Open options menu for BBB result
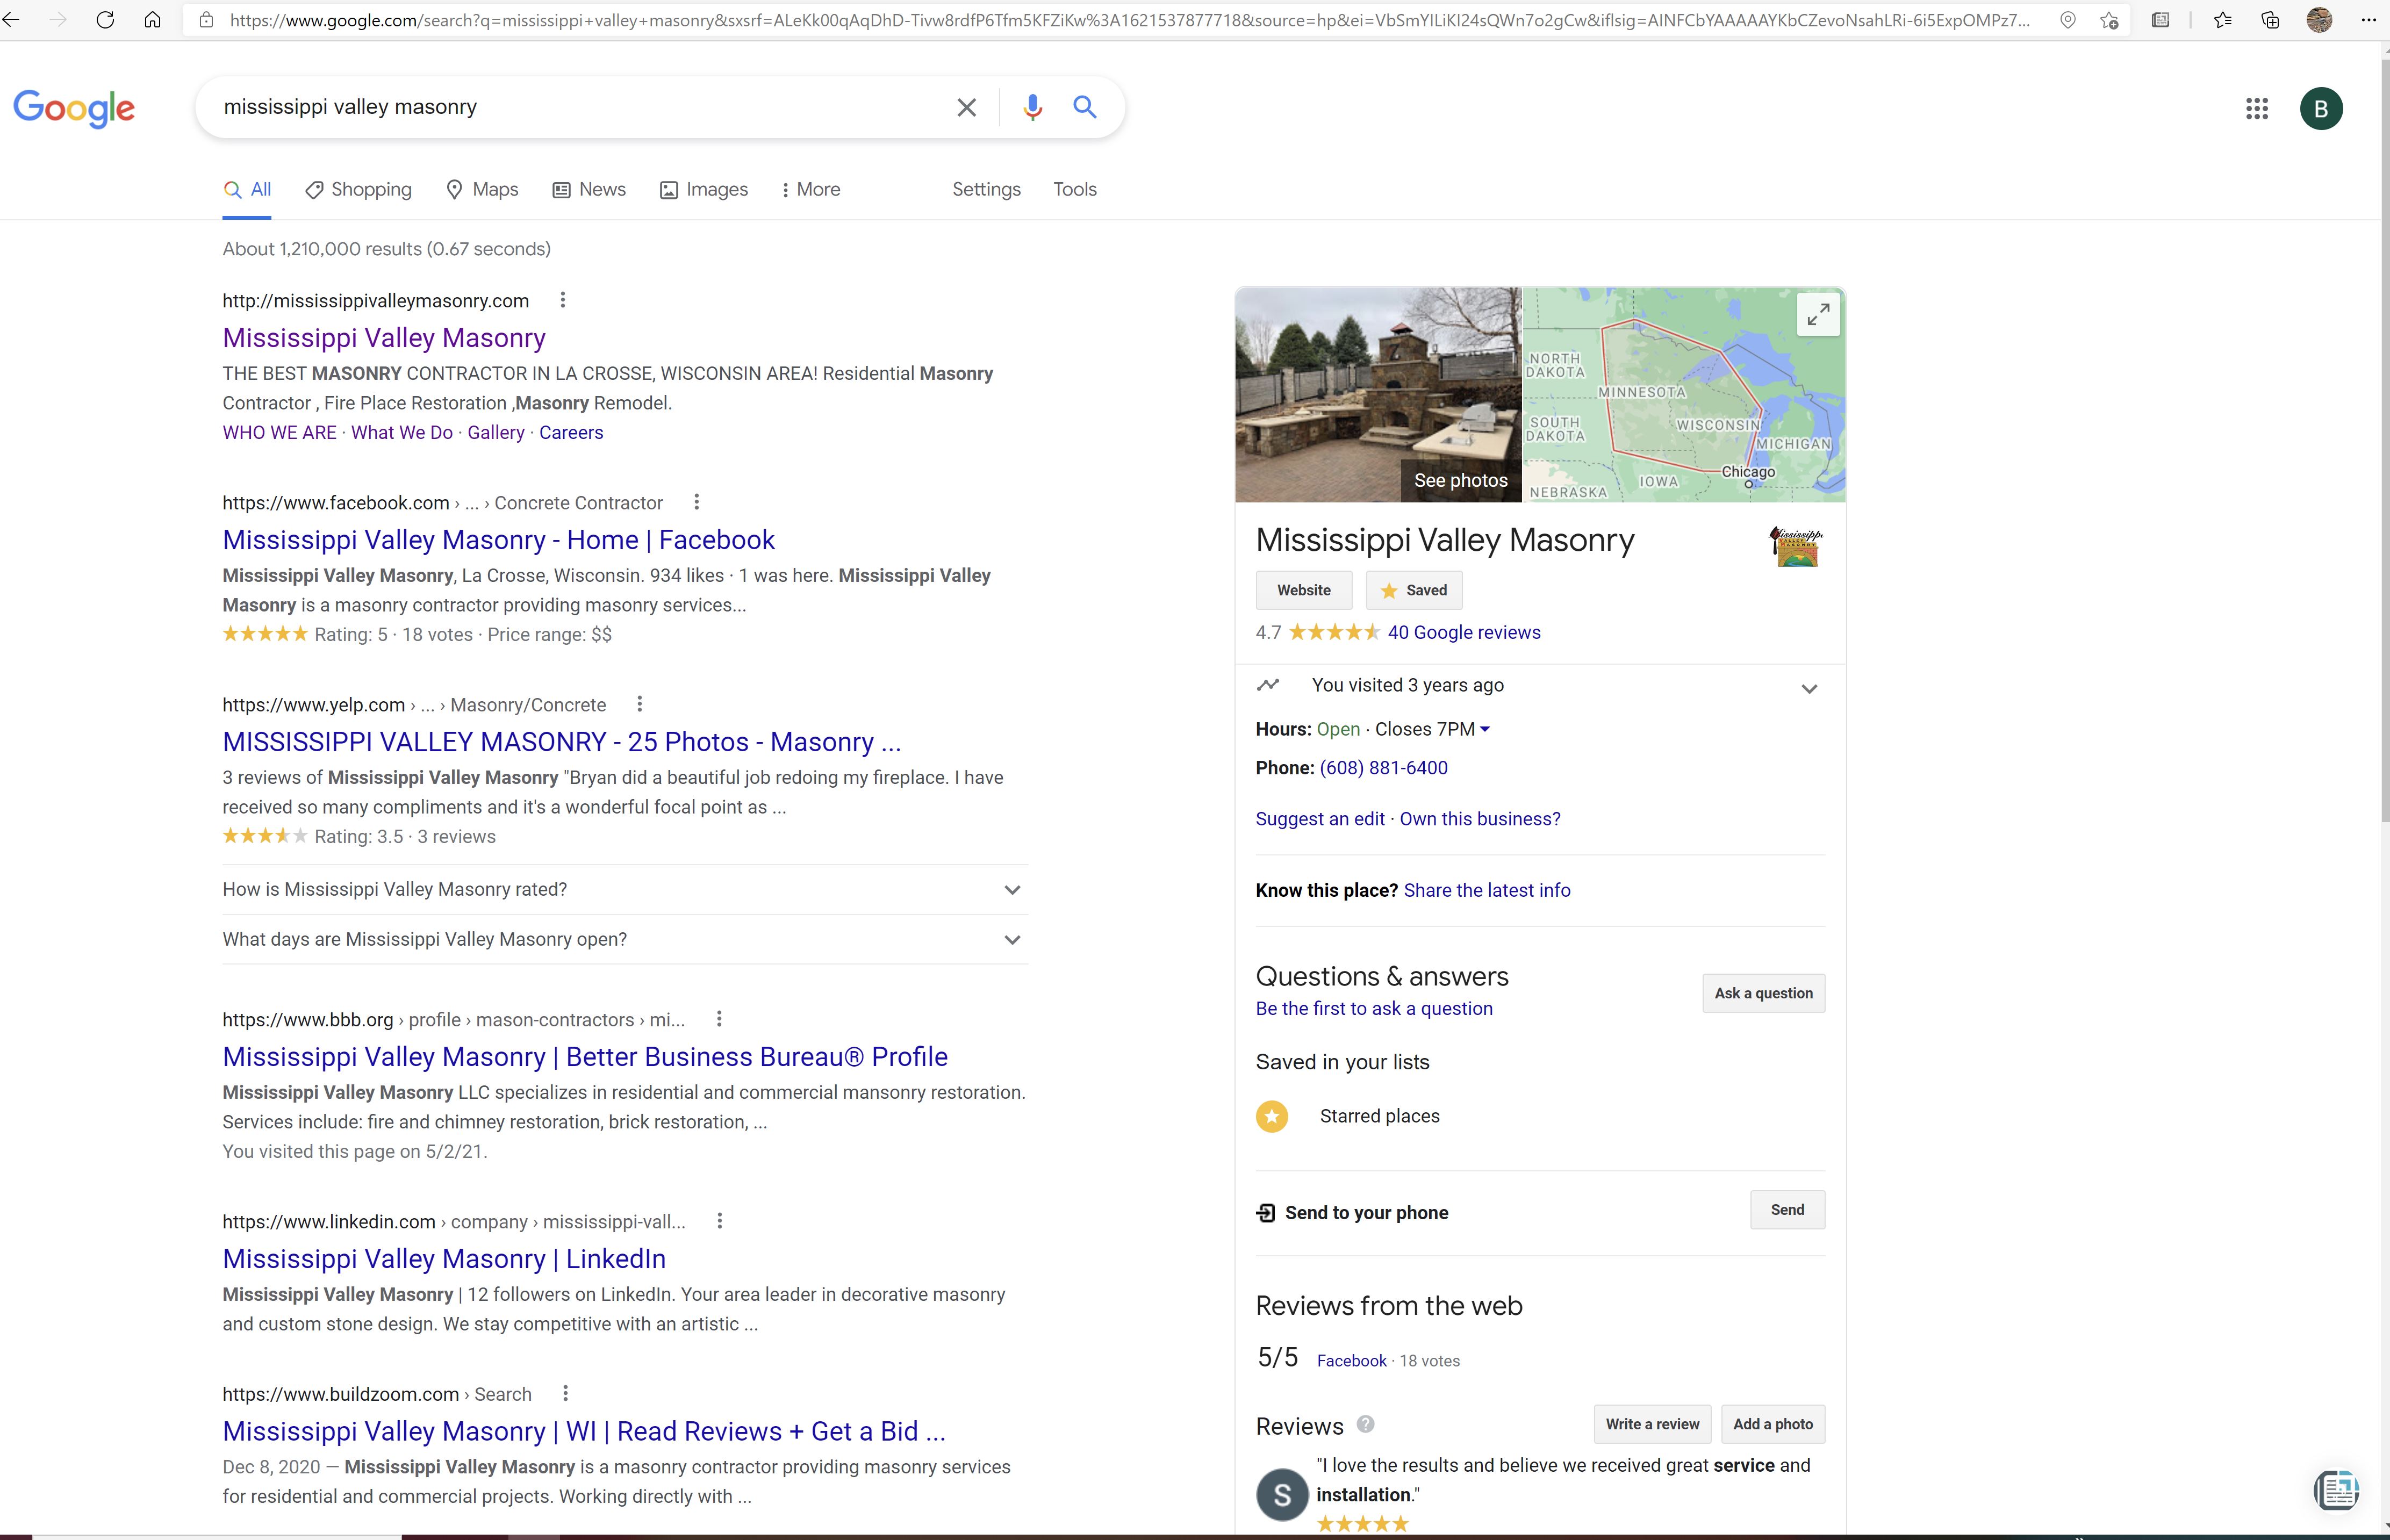The height and width of the screenshot is (1540, 2390). point(719,1019)
